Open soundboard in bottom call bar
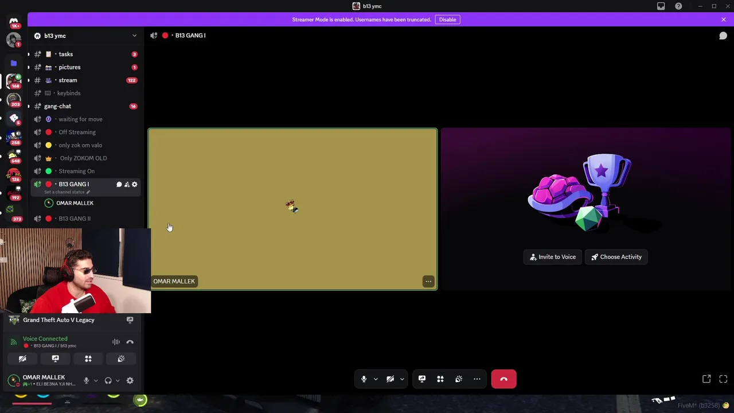This screenshot has height=413, width=734. tap(459, 379)
